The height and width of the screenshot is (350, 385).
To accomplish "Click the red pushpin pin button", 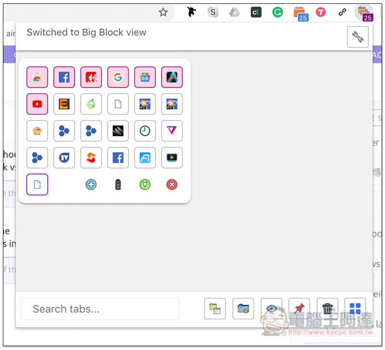I will tap(299, 309).
